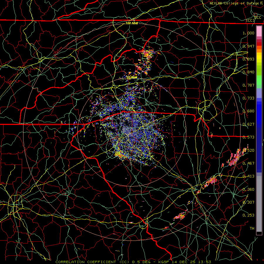
Task: Click the 0.413 legend value
Action: (x=248, y=176)
